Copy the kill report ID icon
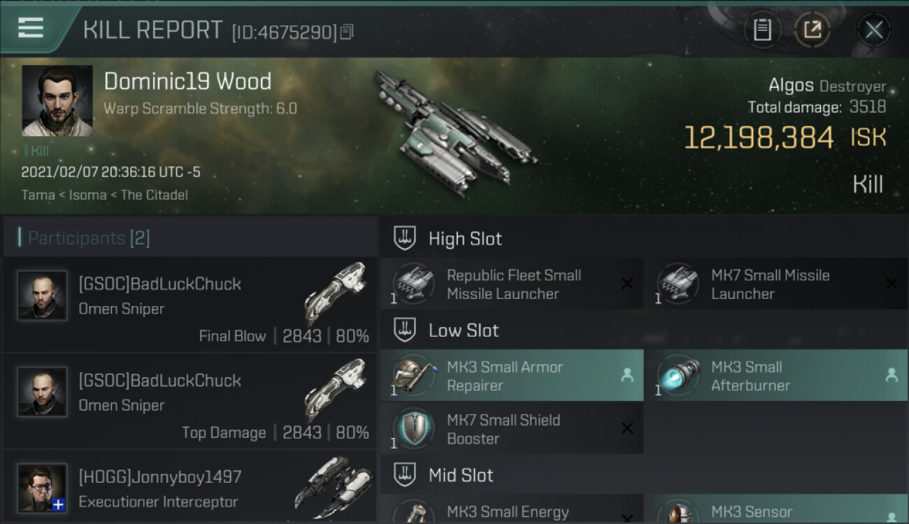The height and width of the screenshot is (524, 909). (347, 32)
